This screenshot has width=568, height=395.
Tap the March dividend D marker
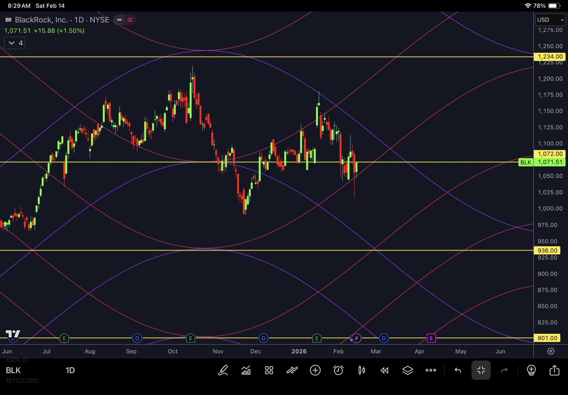pyautogui.click(x=384, y=338)
